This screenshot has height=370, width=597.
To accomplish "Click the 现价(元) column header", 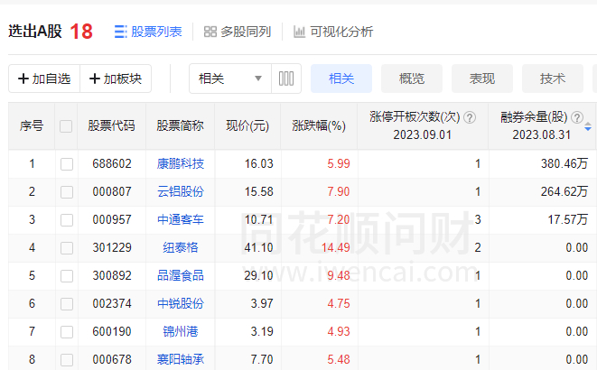I will [247, 125].
